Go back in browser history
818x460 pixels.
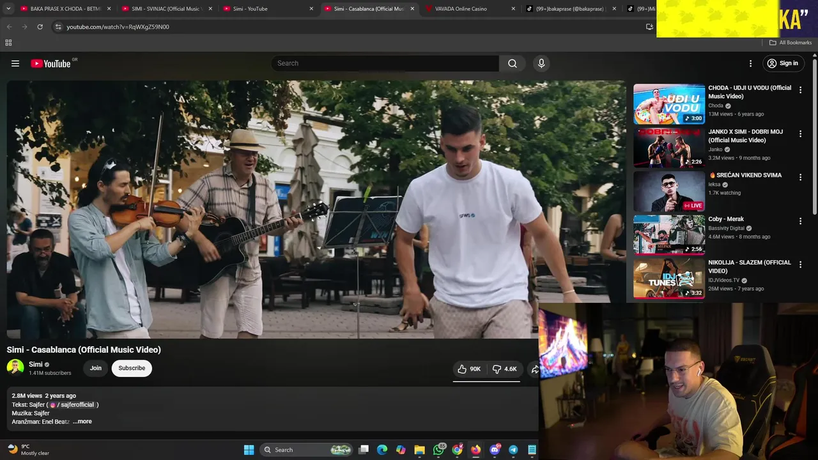pos(9,27)
